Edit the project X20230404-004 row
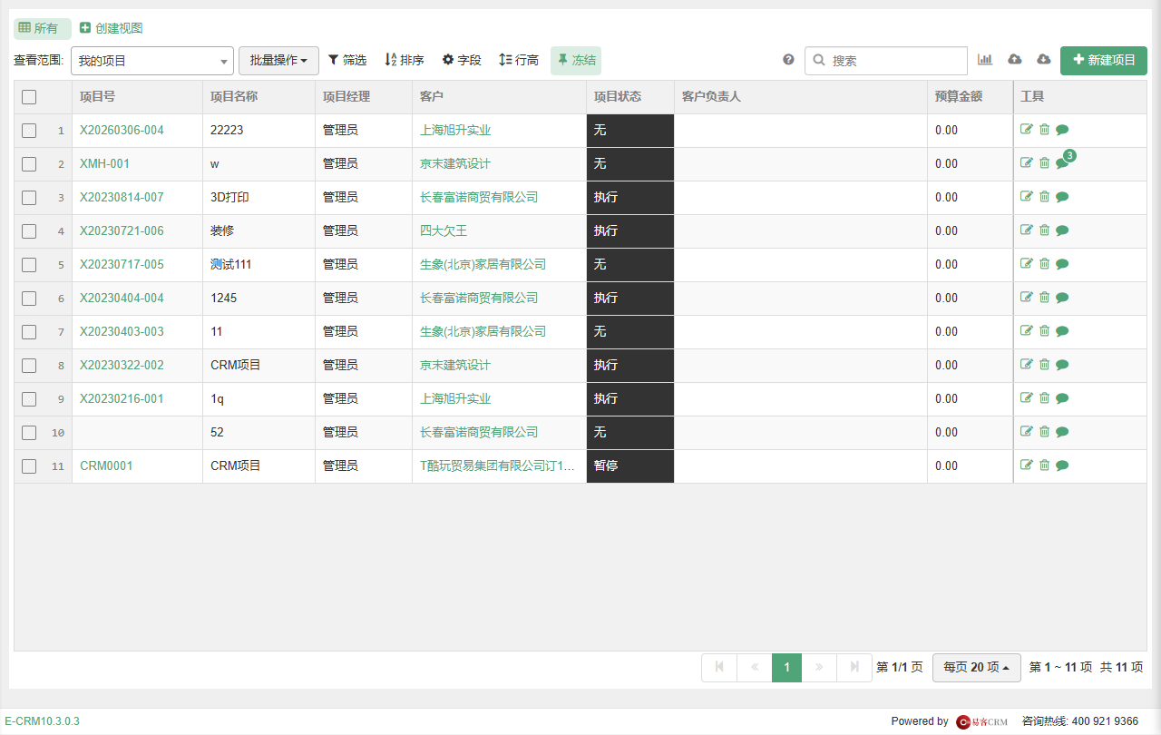The height and width of the screenshot is (735, 1161). tap(1027, 298)
